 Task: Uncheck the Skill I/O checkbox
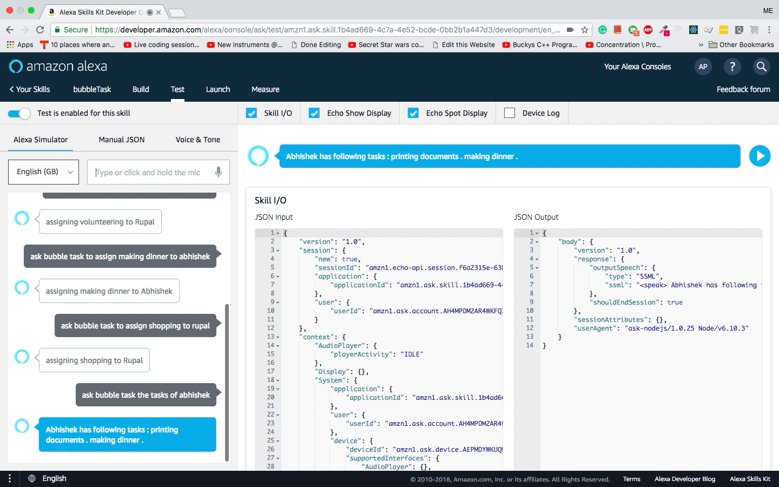[x=252, y=113]
